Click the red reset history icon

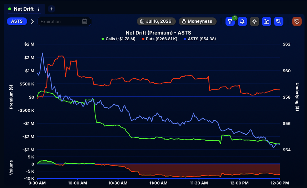[x=297, y=21]
